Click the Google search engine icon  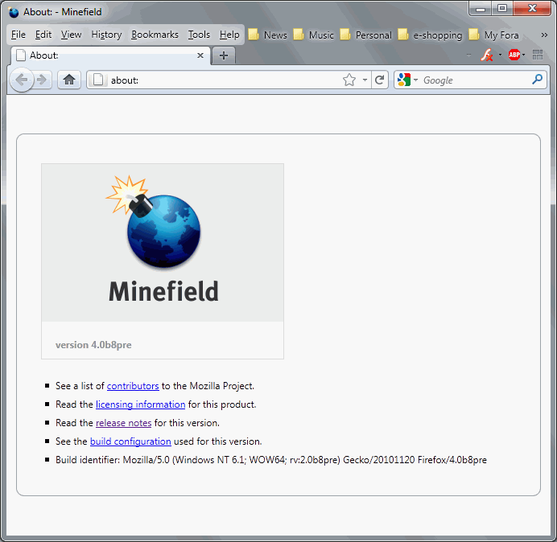pos(404,80)
